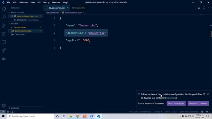This screenshot has height=119, width=212.
Task: Open the Manage gear in activity bar
Action: 4,106
